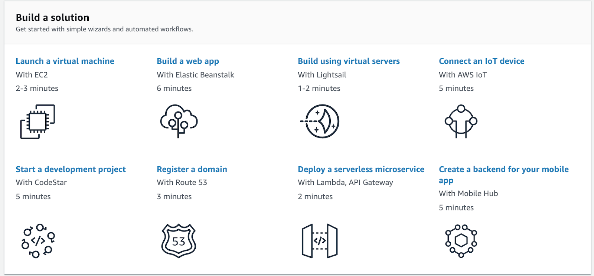Click the AWS IoT device icon
594x276 pixels.
pos(461,122)
